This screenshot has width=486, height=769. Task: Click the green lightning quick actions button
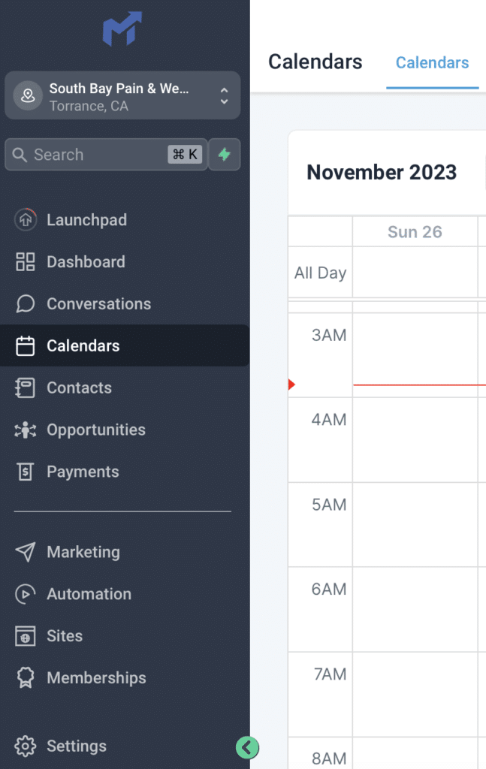(224, 155)
